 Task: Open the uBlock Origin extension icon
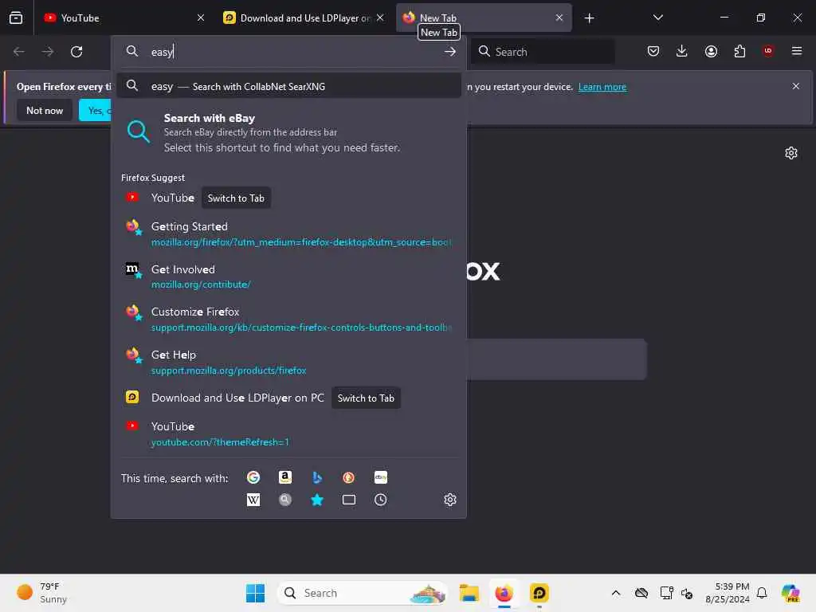(x=768, y=51)
